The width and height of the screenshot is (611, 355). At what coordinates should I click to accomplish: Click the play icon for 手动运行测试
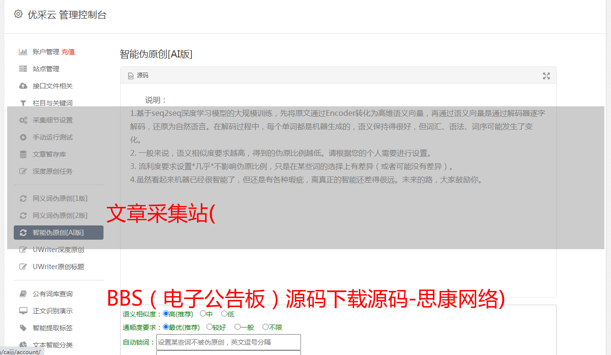point(23,137)
